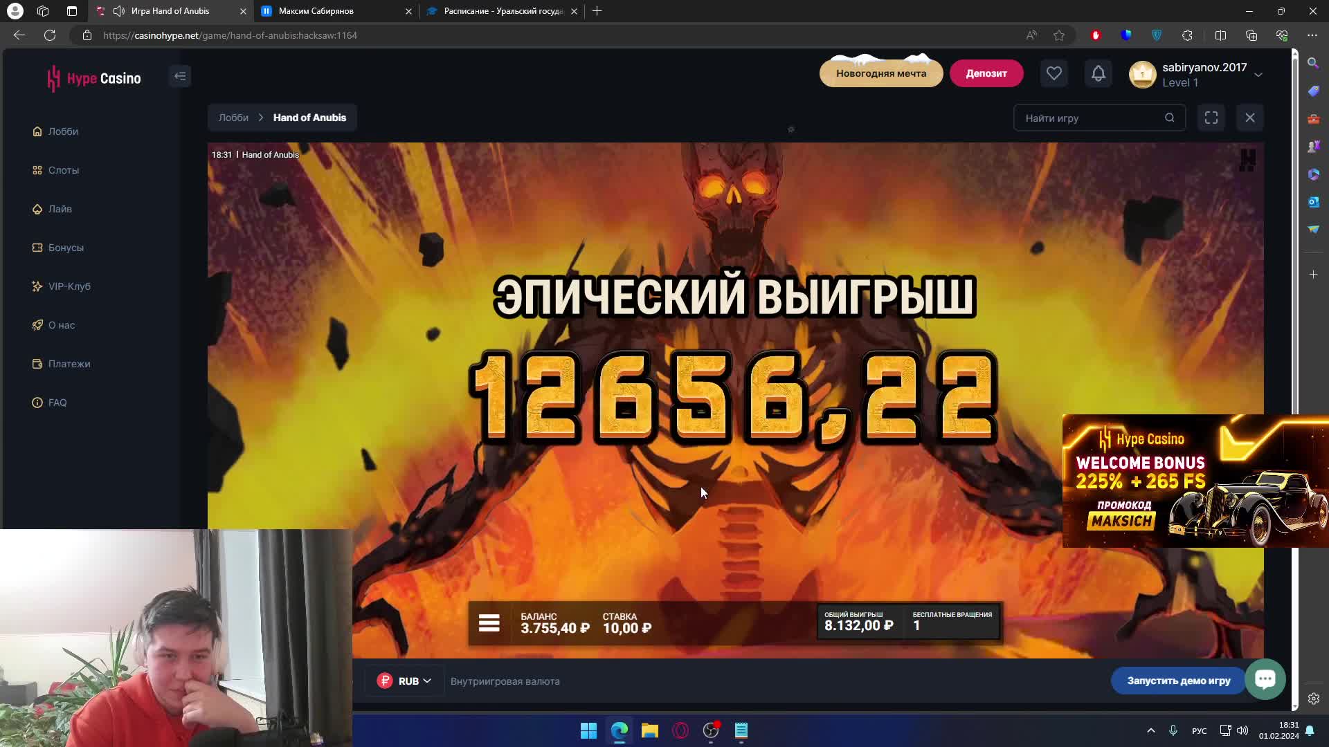Click the browser address bar URL
This screenshot has width=1329, height=747.
(230, 35)
